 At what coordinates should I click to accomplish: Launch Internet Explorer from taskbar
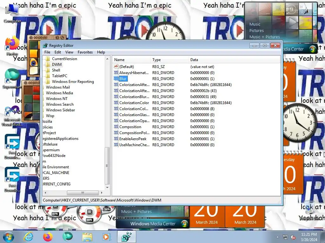(28, 237)
